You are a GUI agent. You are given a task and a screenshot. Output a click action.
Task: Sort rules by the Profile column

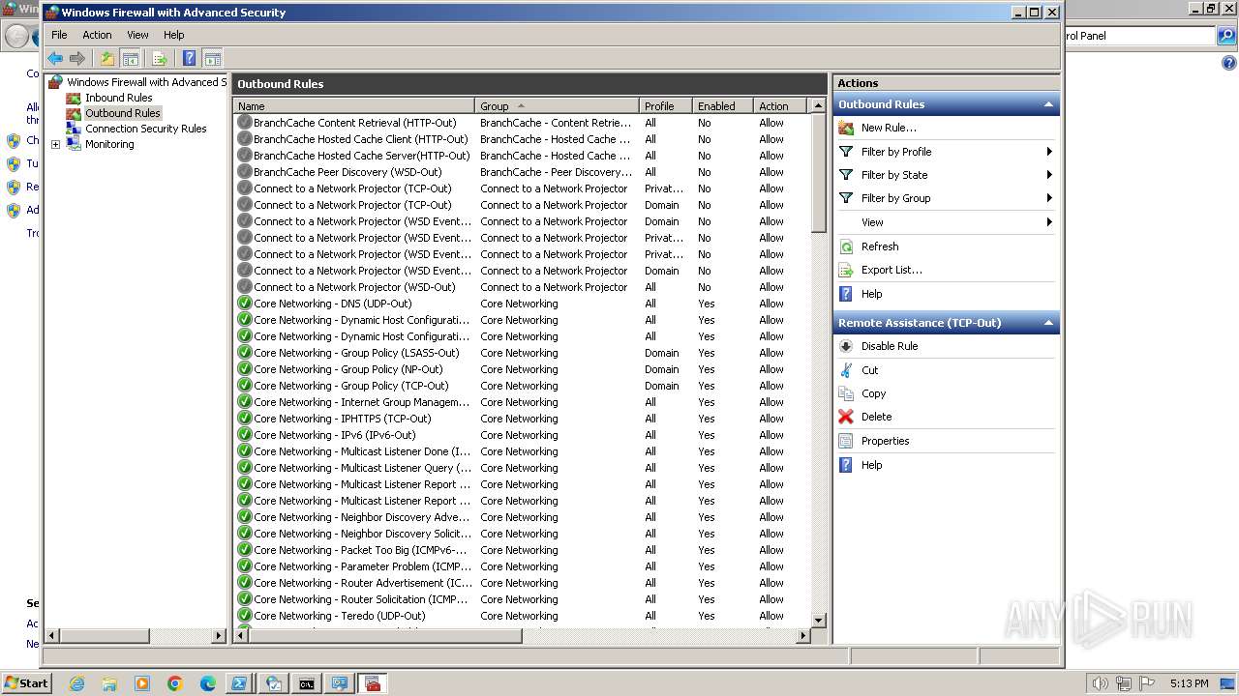(666, 106)
